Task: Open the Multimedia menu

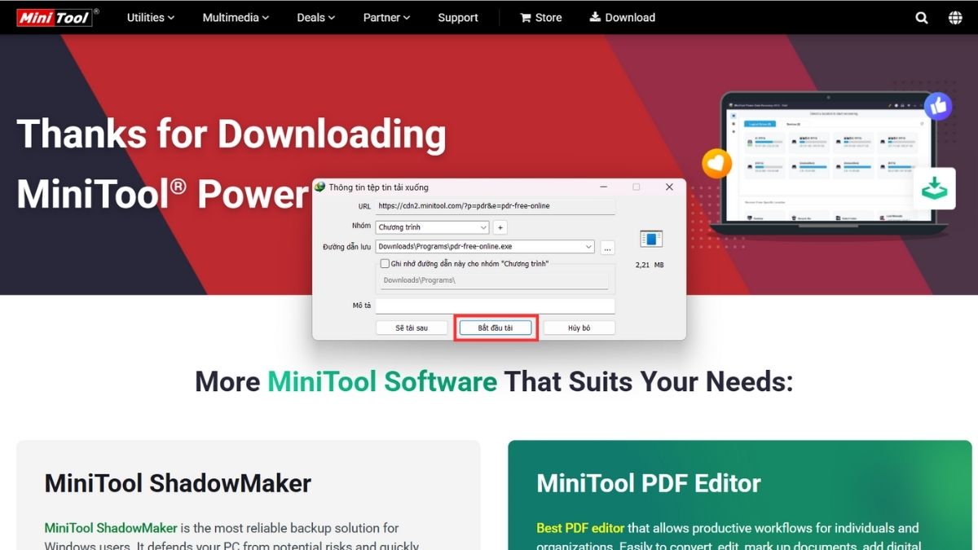Action: (236, 17)
